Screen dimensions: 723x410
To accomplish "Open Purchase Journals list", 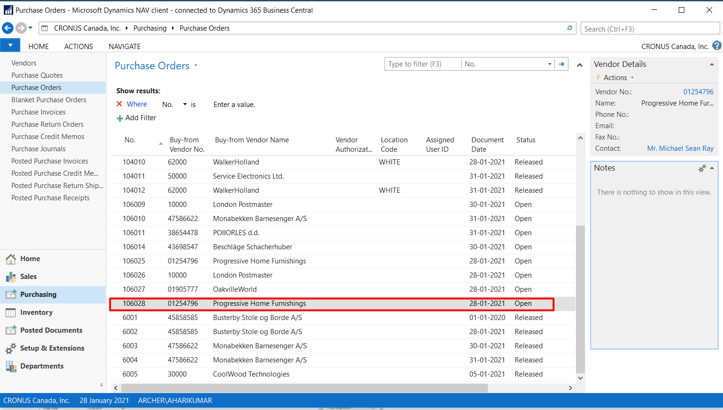I will point(39,149).
